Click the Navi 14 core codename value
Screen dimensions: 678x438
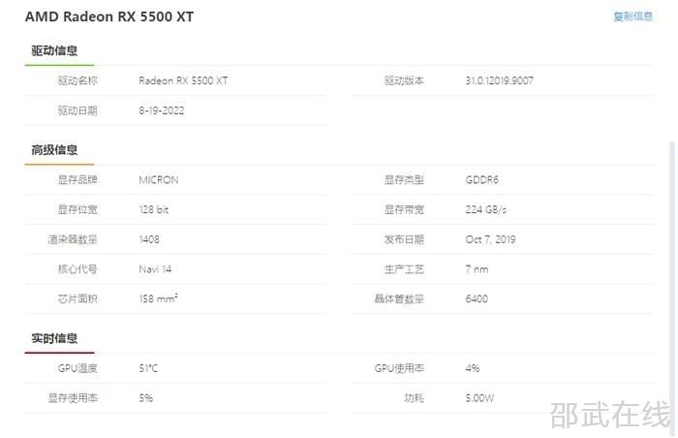(x=155, y=269)
